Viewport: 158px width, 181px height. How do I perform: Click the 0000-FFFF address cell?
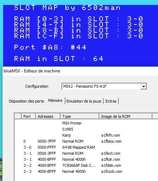point(47,147)
